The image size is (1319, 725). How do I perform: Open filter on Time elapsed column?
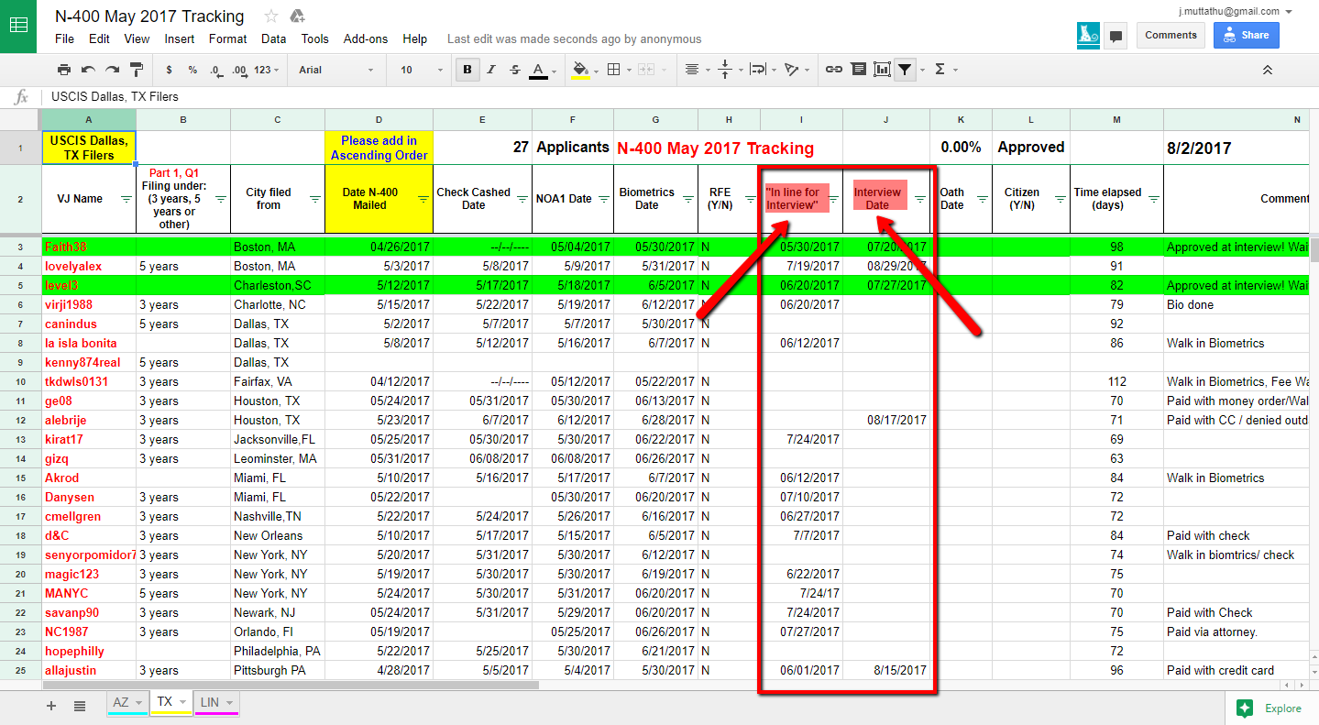[x=1153, y=199]
